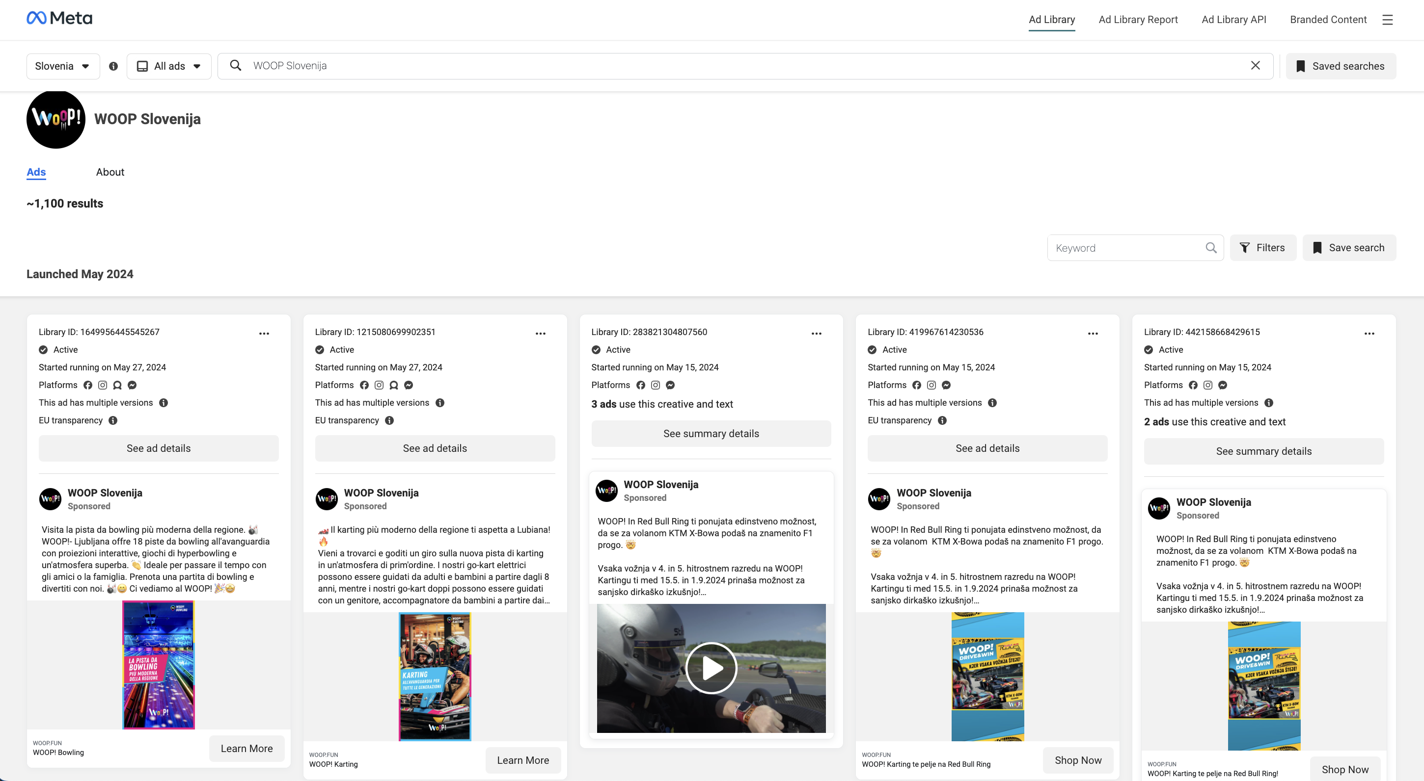Open Ad Library API
This screenshot has height=781, width=1424.
[1234, 20]
